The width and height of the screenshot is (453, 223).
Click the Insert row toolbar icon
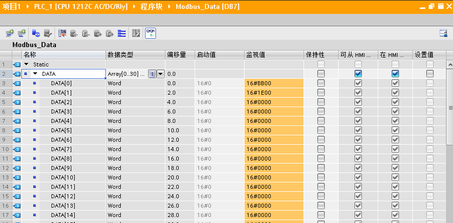tap(10, 33)
